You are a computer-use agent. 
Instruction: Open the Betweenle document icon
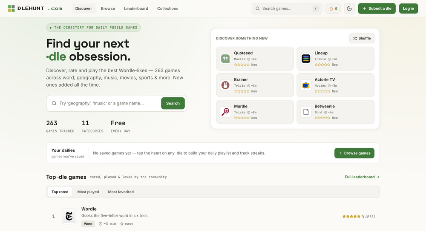coord(305,112)
